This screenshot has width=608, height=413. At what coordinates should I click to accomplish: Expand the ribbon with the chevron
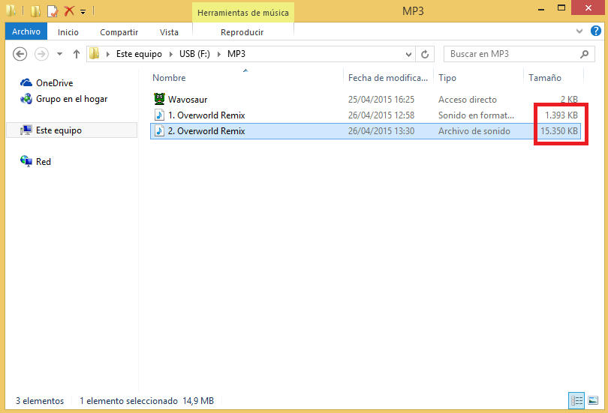579,31
